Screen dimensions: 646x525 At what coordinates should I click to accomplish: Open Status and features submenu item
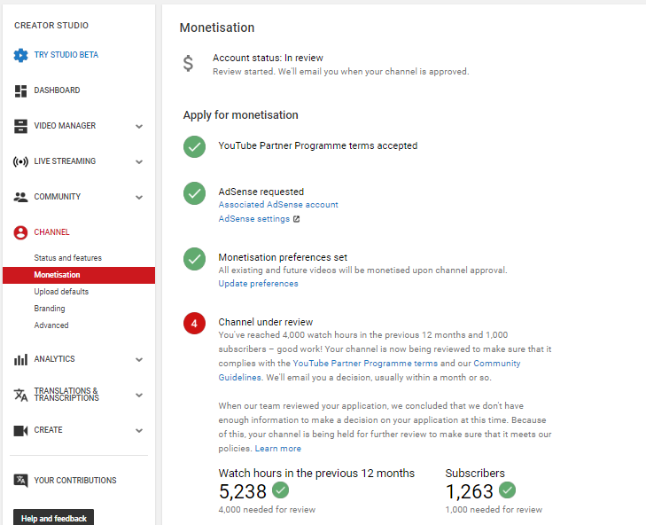tap(67, 258)
